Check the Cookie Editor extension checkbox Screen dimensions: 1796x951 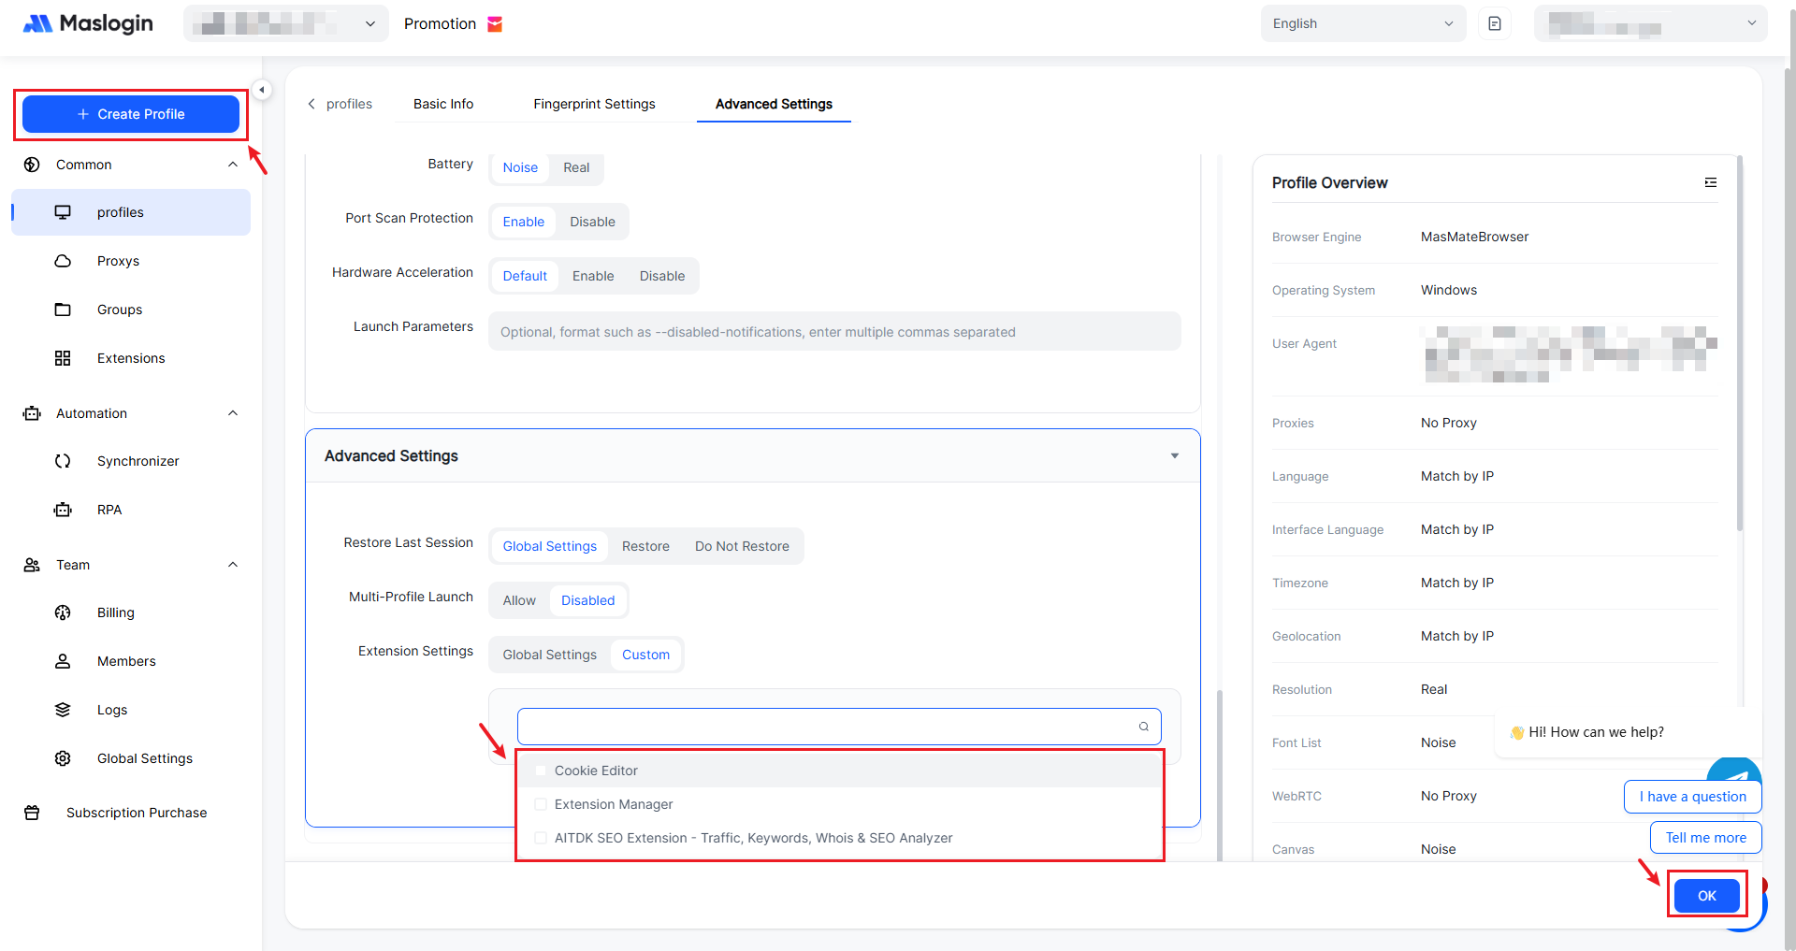pos(541,771)
